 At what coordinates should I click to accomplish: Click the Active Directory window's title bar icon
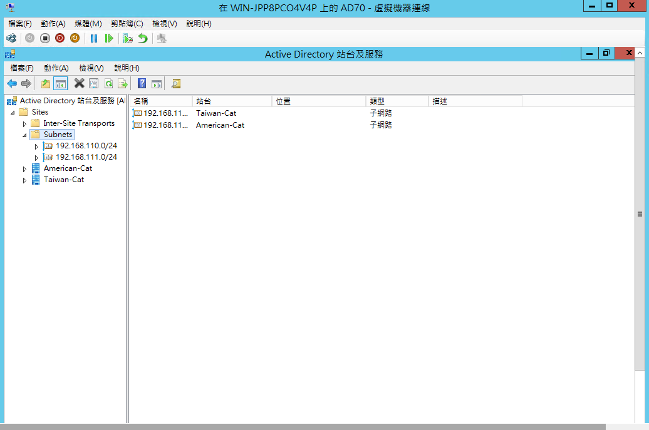tap(10, 54)
